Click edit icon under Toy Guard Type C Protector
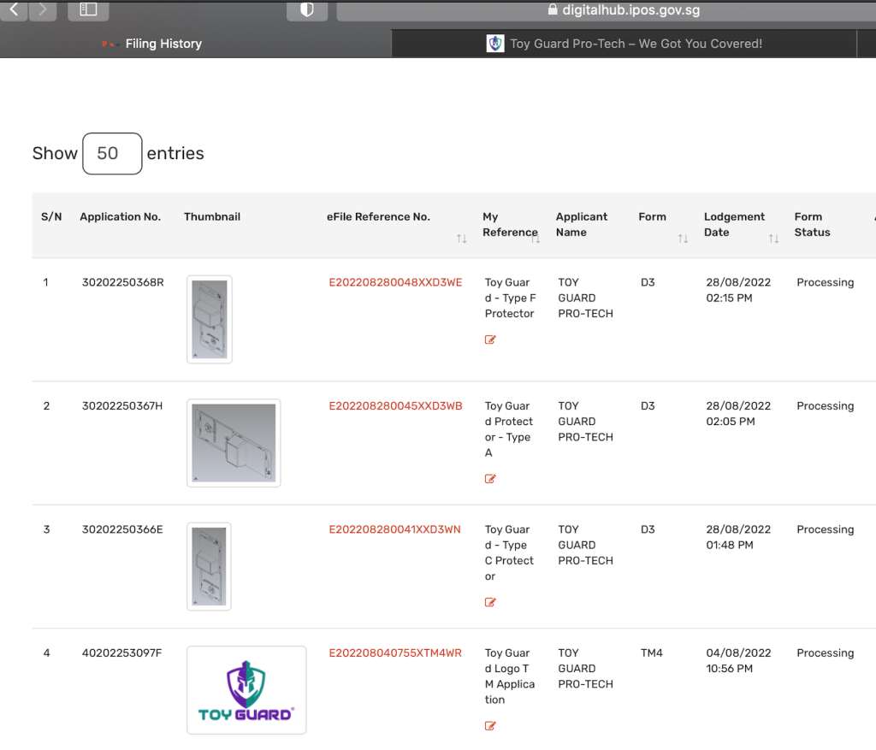This screenshot has height=750, width=876. tap(490, 602)
